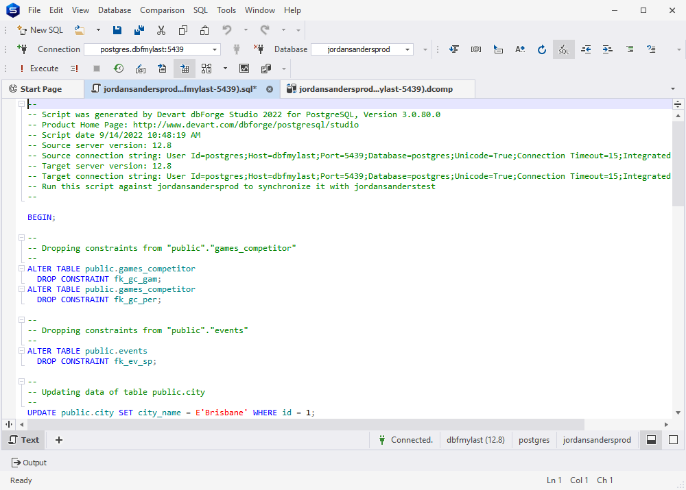
Task: Click the Stop execution square icon
Action: 97,69
